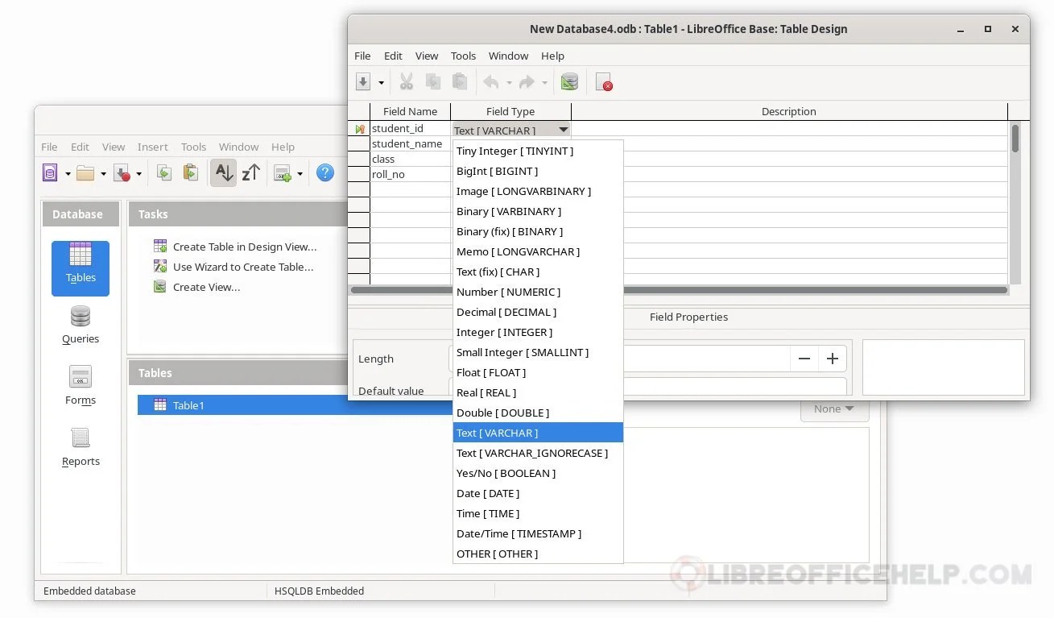Select the Forms icon in Database pane
The width and height of the screenshot is (1054, 618).
[81, 386]
